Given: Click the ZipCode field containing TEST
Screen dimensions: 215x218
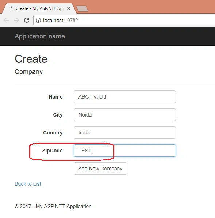Looking at the screenshot, I should (125, 151).
